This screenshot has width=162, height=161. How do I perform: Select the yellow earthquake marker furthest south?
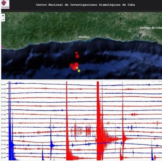click(x=79, y=71)
